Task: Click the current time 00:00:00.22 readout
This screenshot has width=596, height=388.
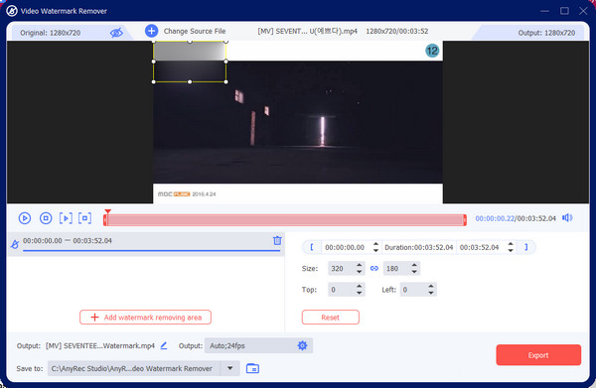Action: [x=495, y=218]
